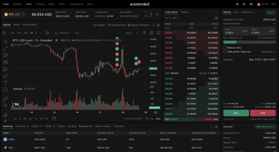
Task: Enable the Reduce-only checkbox
Action: click(225, 48)
